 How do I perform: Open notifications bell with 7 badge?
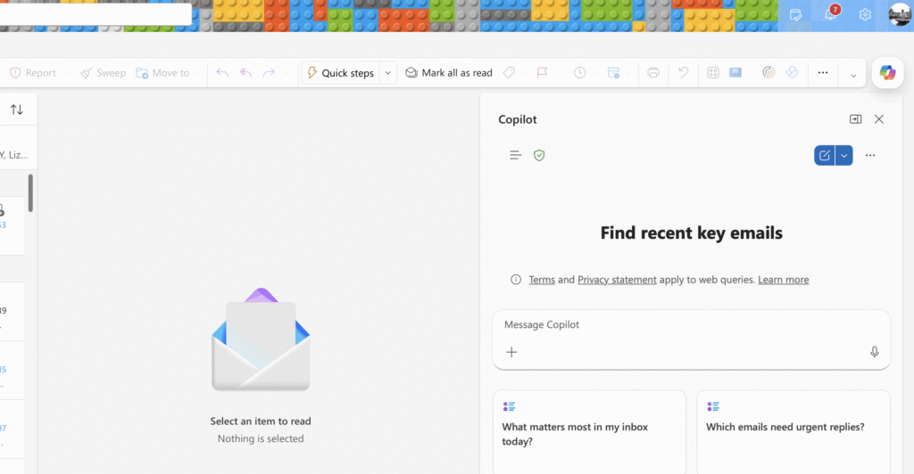pos(831,14)
